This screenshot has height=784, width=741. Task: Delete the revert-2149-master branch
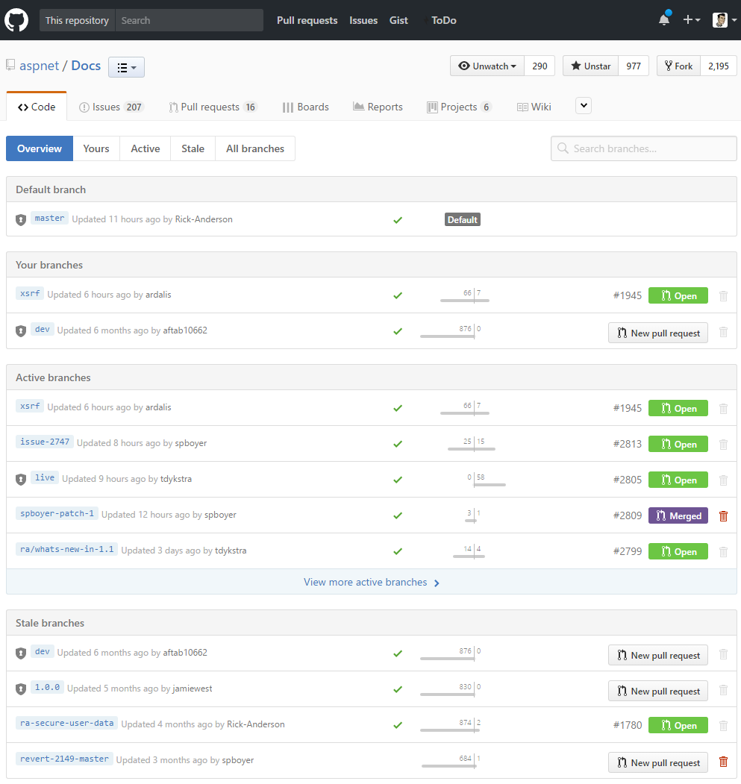click(x=723, y=762)
